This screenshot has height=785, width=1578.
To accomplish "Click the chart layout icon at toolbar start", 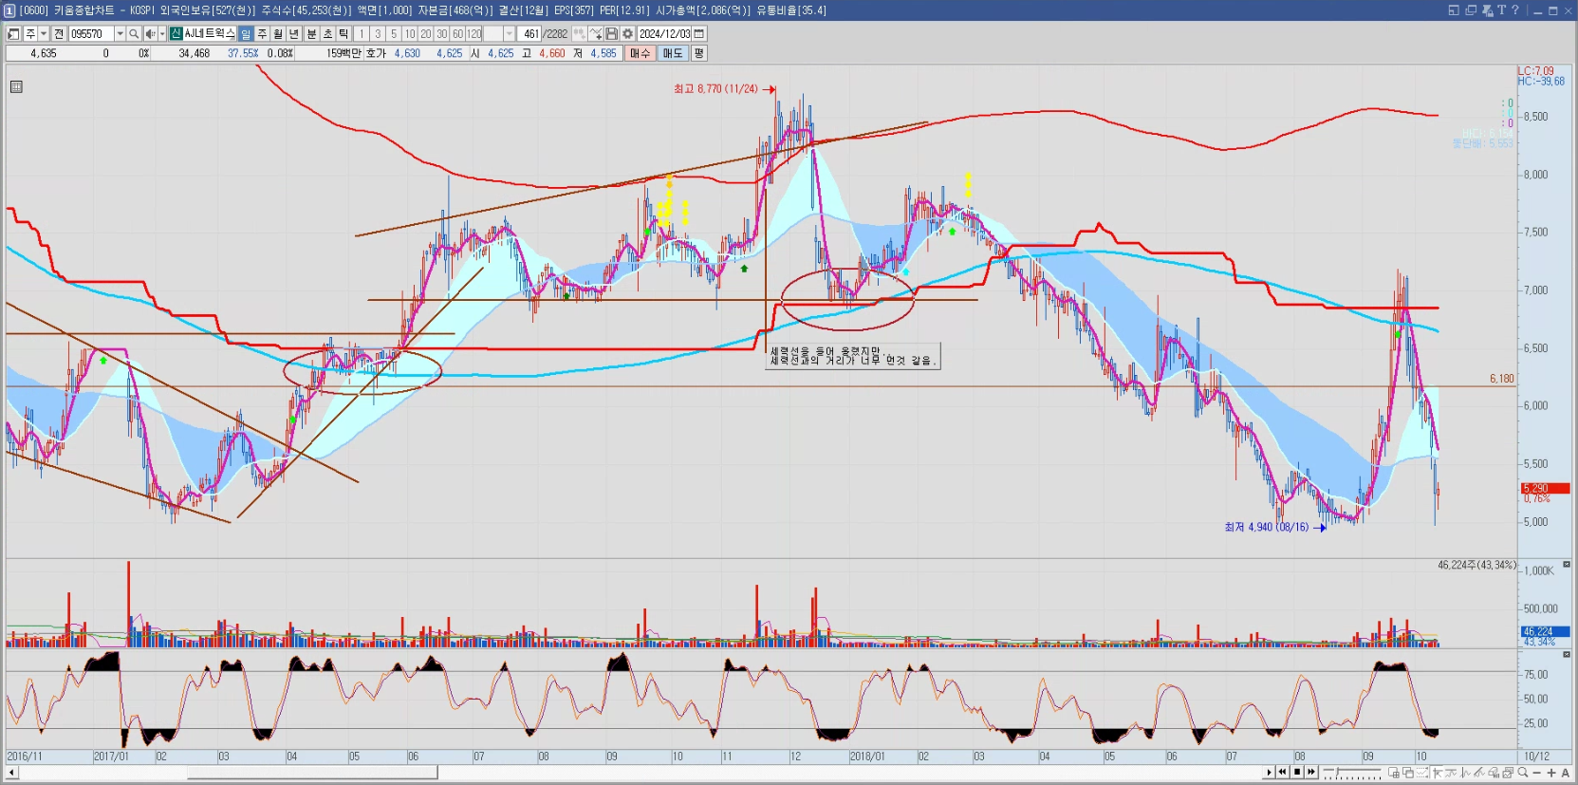I will point(13,33).
